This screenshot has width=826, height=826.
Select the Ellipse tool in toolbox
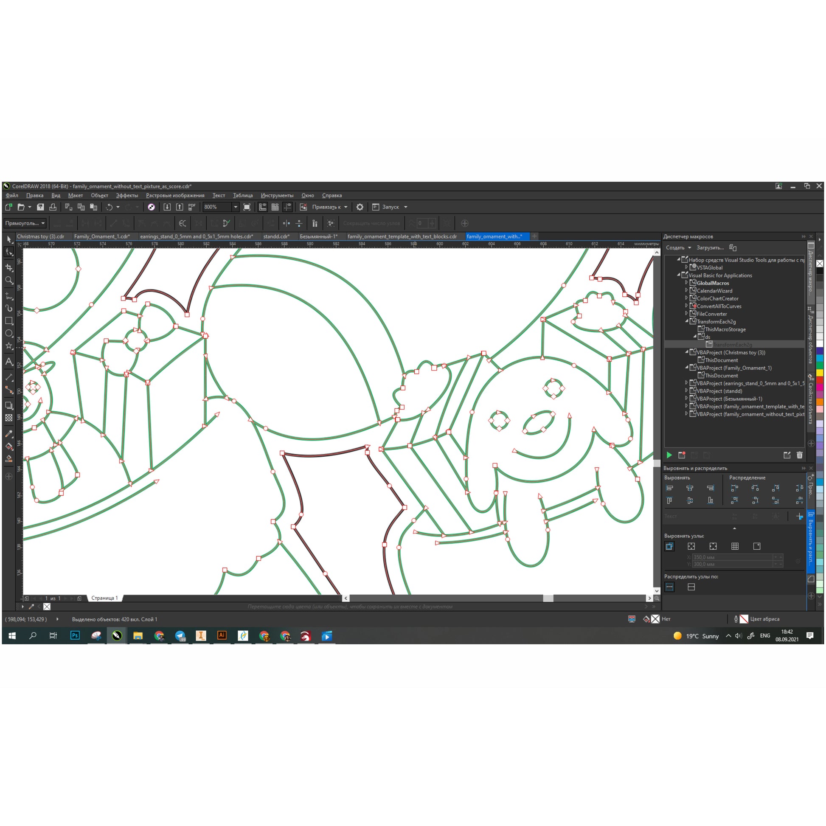[x=9, y=333]
